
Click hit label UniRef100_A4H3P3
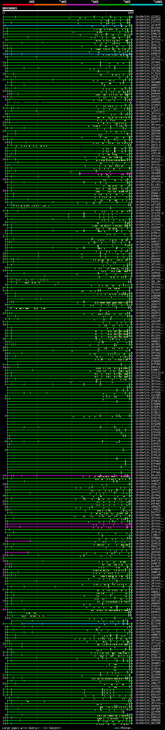coord(148,481)
